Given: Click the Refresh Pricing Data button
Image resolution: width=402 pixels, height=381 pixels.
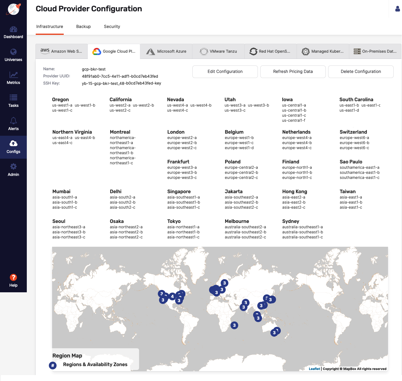Looking at the screenshot, I should click(293, 72).
